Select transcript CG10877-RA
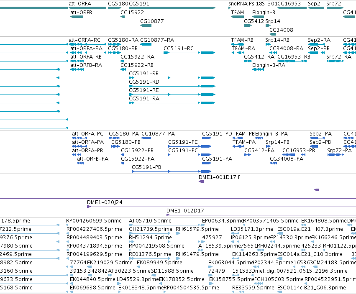356x294 pixels. pyautogui.click(x=157, y=40)
